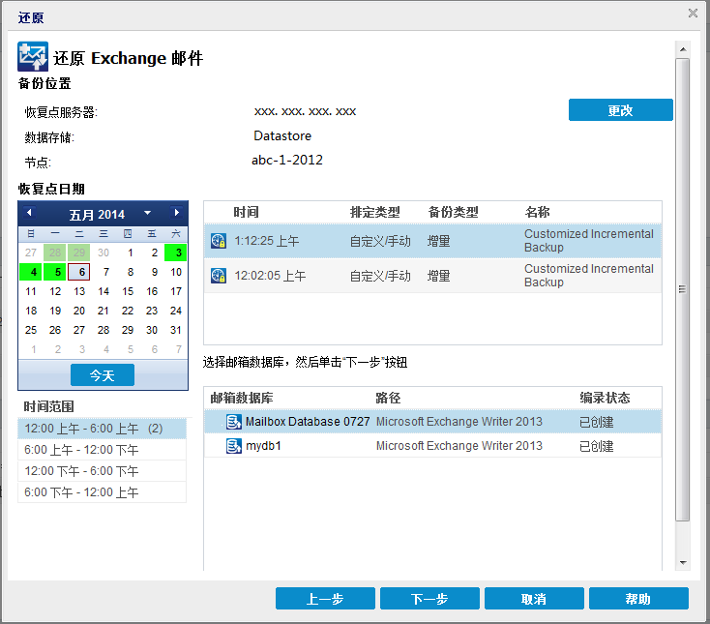Click the mydb1 database icon
Viewport: 710px width, 624px height.
tap(234, 446)
